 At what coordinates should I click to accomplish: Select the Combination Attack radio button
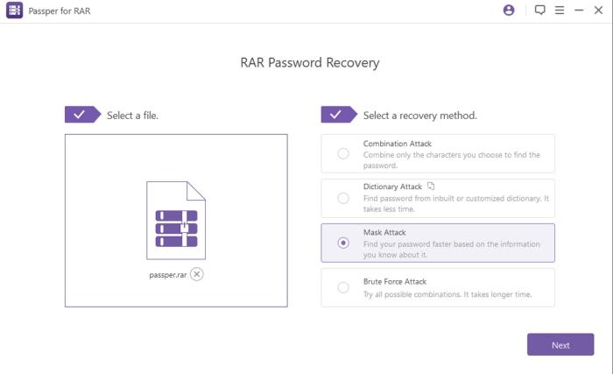click(x=343, y=153)
